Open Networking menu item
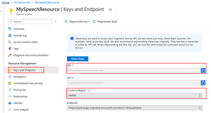Image resolution: width=211 pixels, height=113 pixels. (x=20, y=96)
